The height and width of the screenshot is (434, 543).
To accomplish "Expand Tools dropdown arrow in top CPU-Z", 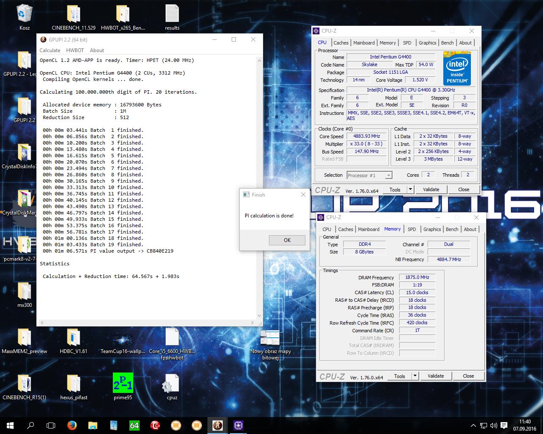I will point(410,189).
